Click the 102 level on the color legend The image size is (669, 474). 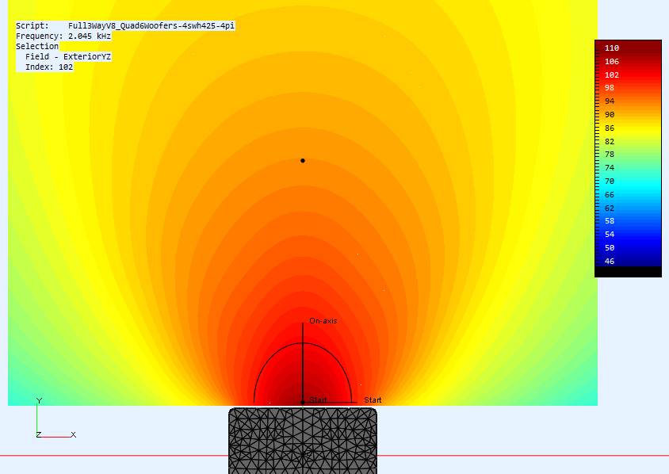coord(611,75)
